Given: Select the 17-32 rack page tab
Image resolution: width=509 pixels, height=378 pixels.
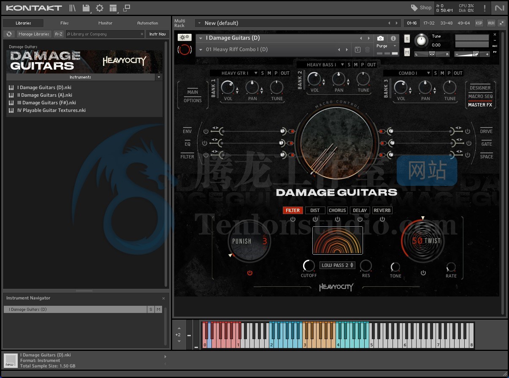Looking at the screenshot, I should [429, 23].
